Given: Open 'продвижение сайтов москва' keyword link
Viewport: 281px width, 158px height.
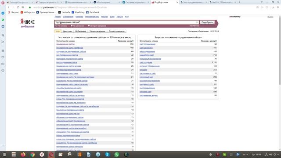Looking at the screenshot, I should tap(68, 66).
